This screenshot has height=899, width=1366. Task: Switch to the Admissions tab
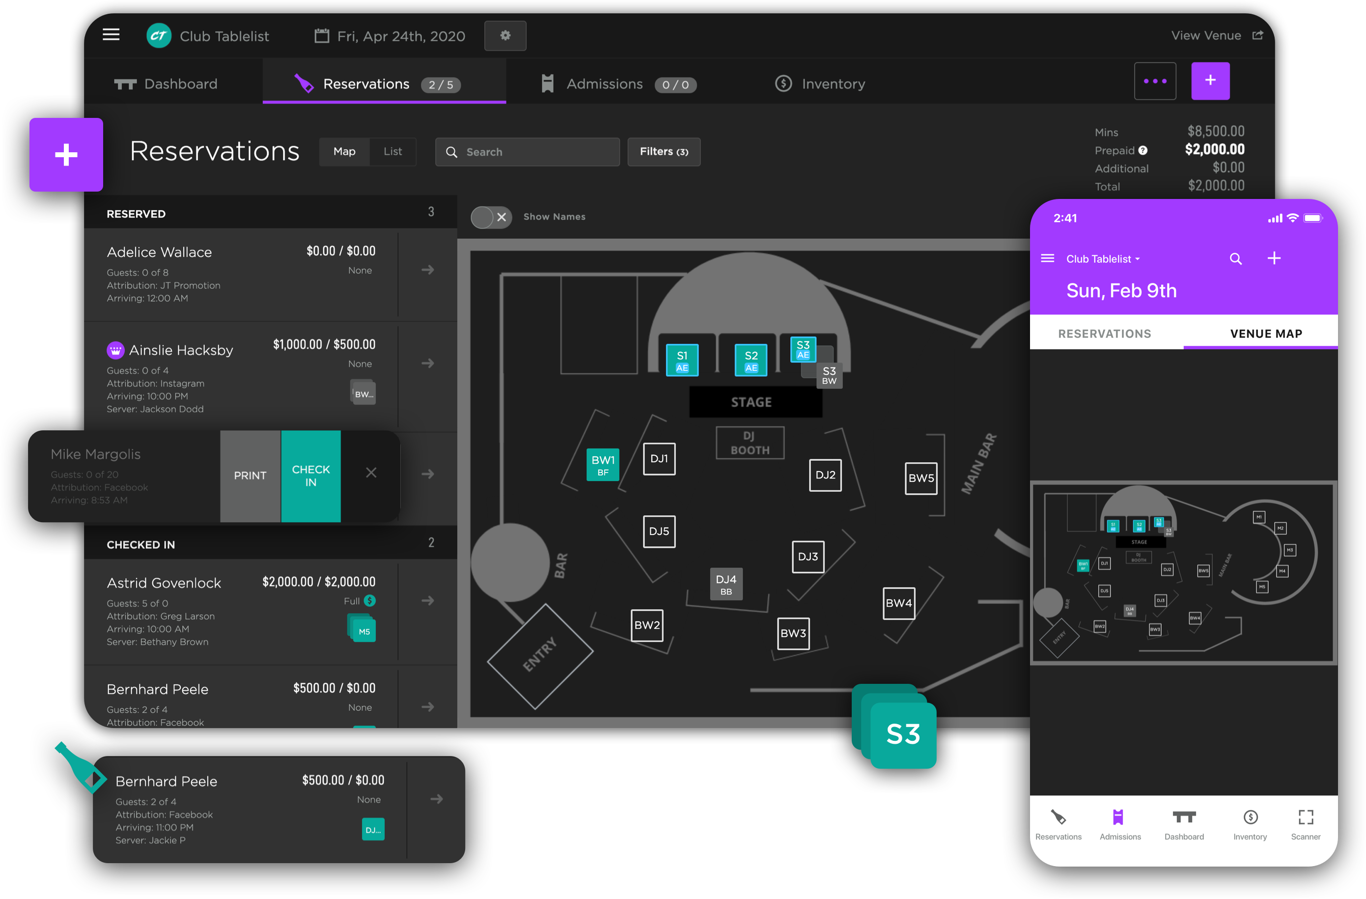tap(604, 84)
